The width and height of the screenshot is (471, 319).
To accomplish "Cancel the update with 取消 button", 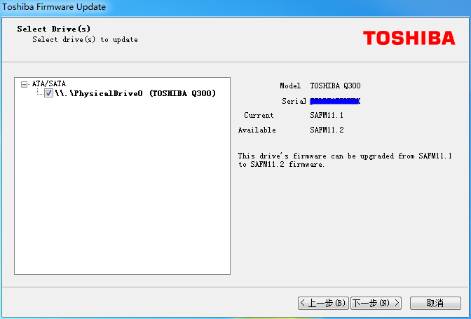I will pos(435,303).
